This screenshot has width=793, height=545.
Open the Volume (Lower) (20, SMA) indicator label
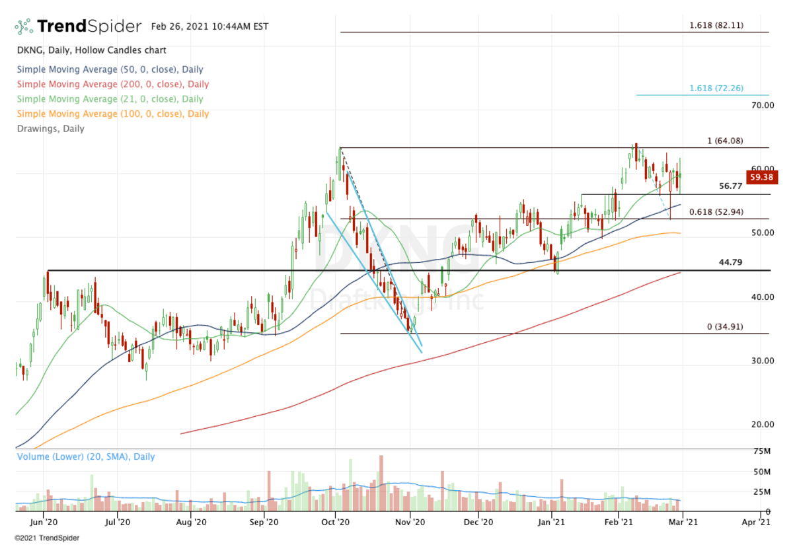[86, 456]
